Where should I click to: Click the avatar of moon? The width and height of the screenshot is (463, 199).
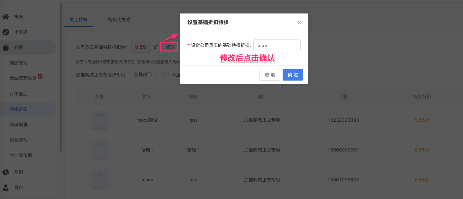[x=99, y=180]
